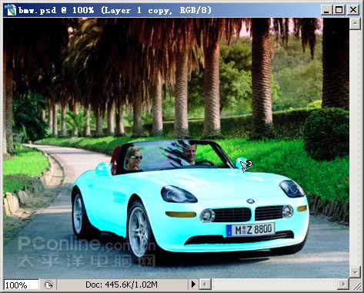
Task: Click the M Z 8800 license plate
Action: pos(251,229)
